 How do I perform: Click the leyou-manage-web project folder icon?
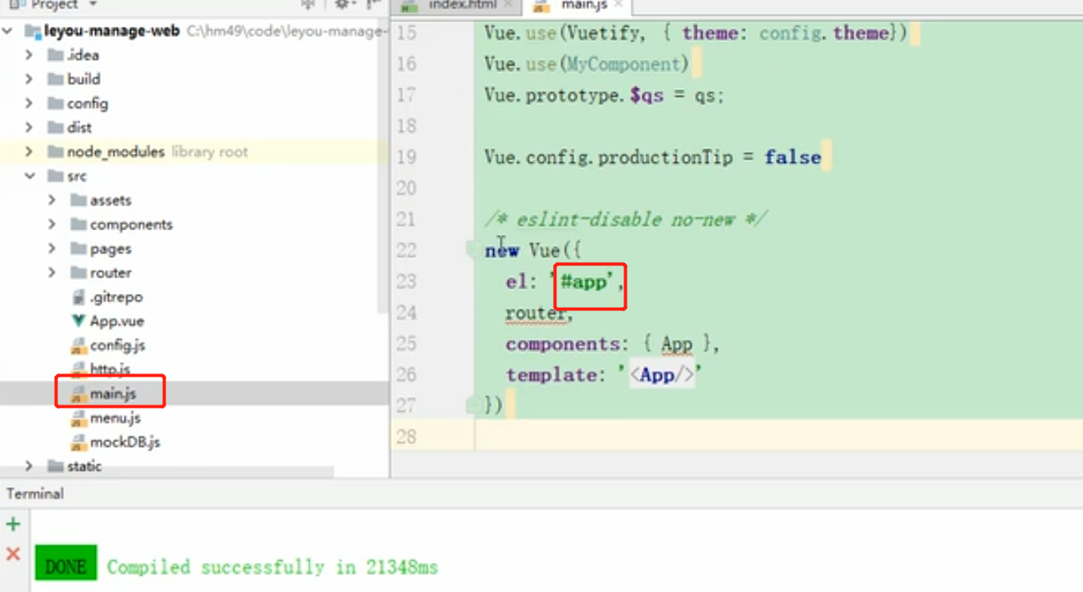click(x=33, y=31)
